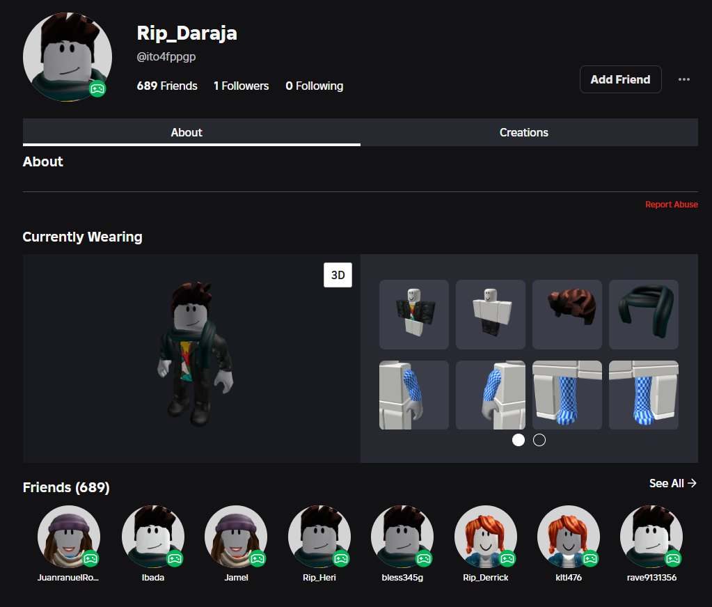Image resolution: width=712 pixels, height=607 pixels.
Task: Click in-game icon on bless345g's avatar
Action: click(x=424, y=558)
